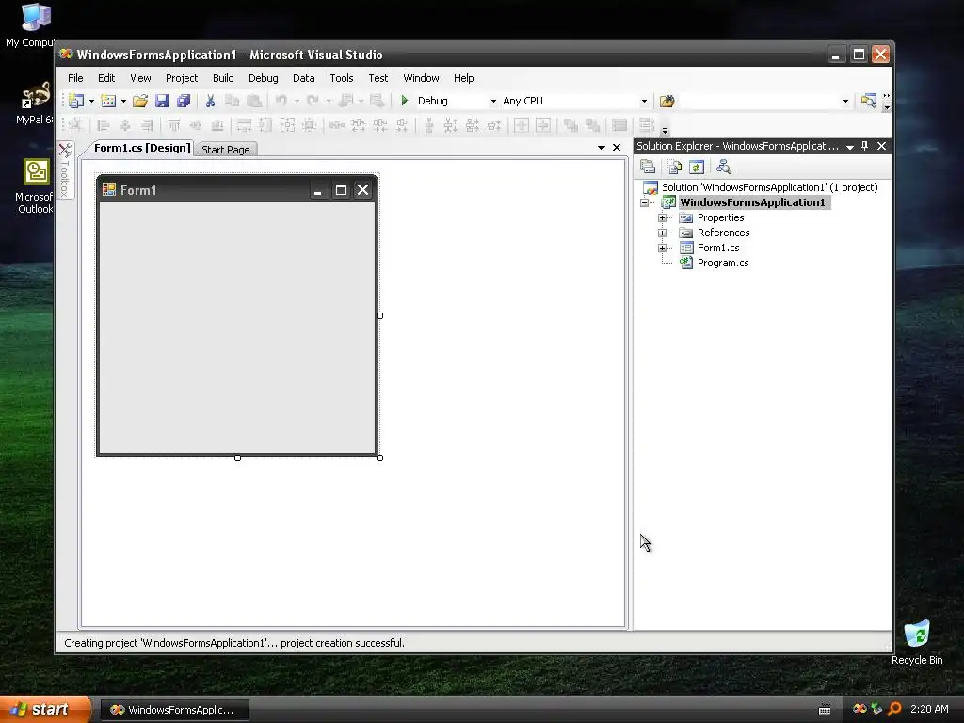The width and height of the screenshot is (964, 723).
Task: Click the Find combo box input field
Action: pos(760,101)
